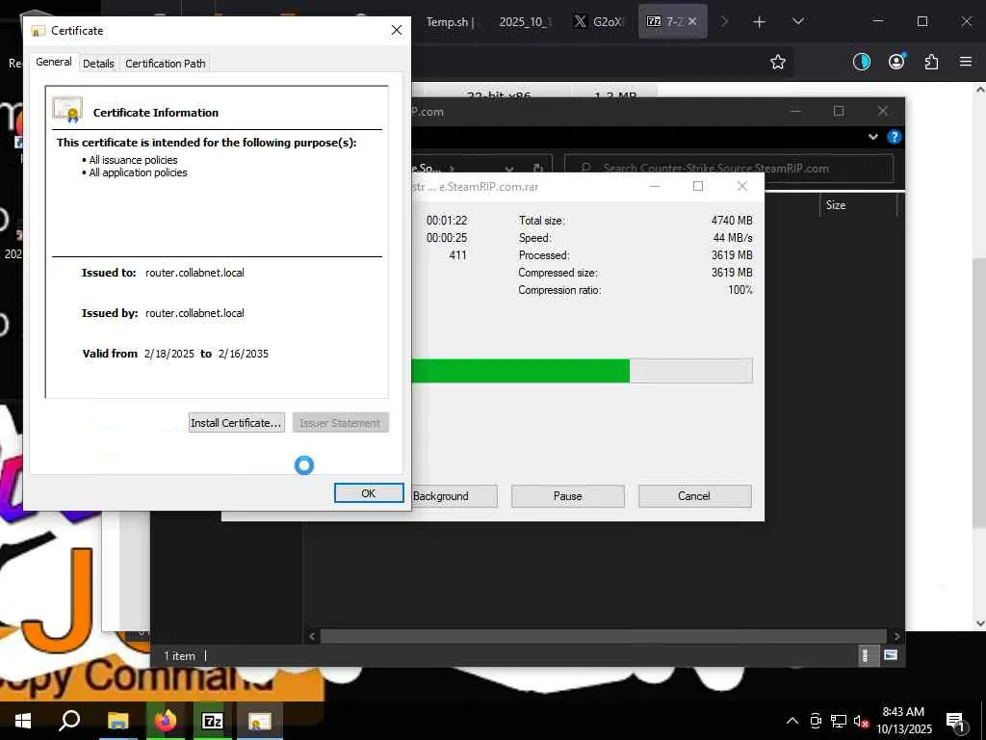The height and width of the screenshot is (740, 986).
Task: Open File Explorer address bar history dropdown
Action: click(509, 169)
